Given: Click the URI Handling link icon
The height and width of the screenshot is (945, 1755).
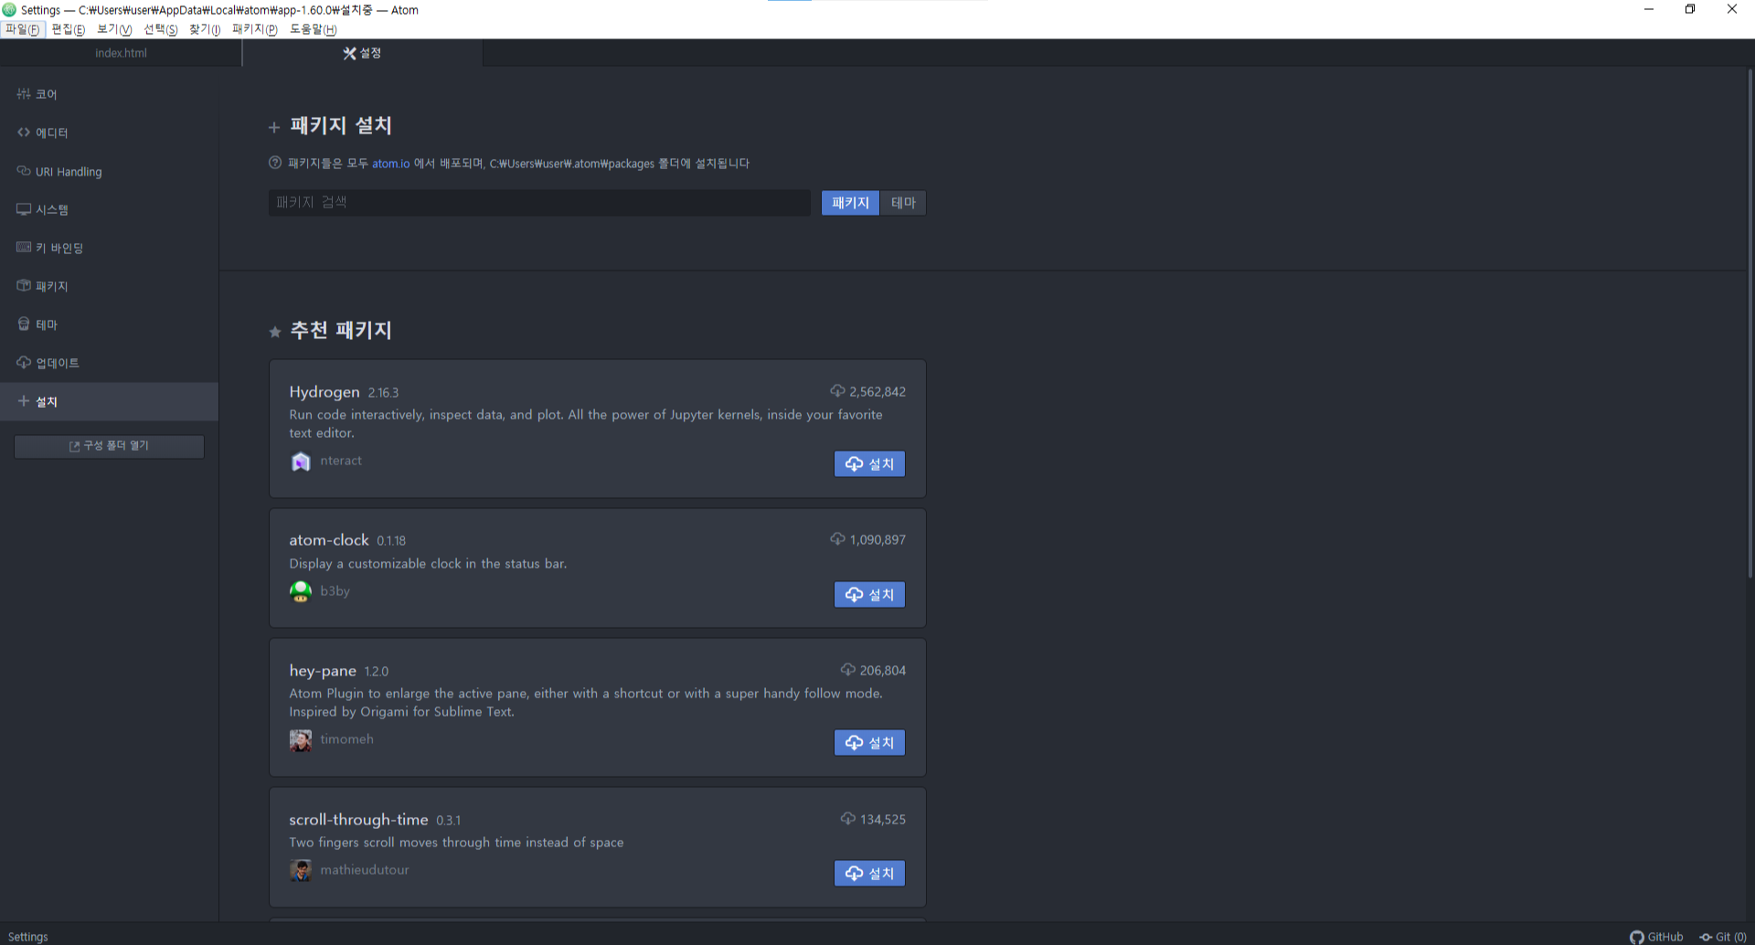Looking at the screenshot, I should [x=24, y=170].
